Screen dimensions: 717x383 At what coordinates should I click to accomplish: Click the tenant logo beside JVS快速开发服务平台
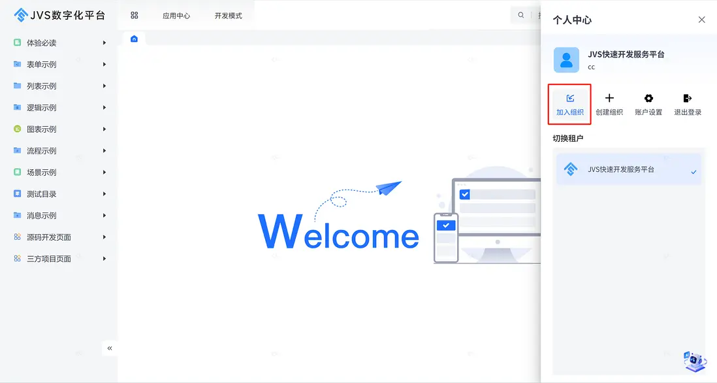571,169
